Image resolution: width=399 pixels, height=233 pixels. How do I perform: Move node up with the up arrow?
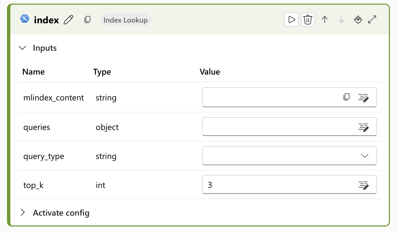click(x=325, y=20)
